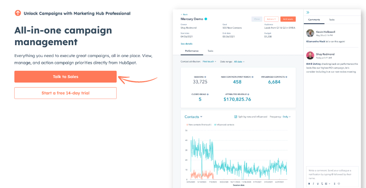Click the Talk to Sales button

point(65,77)
